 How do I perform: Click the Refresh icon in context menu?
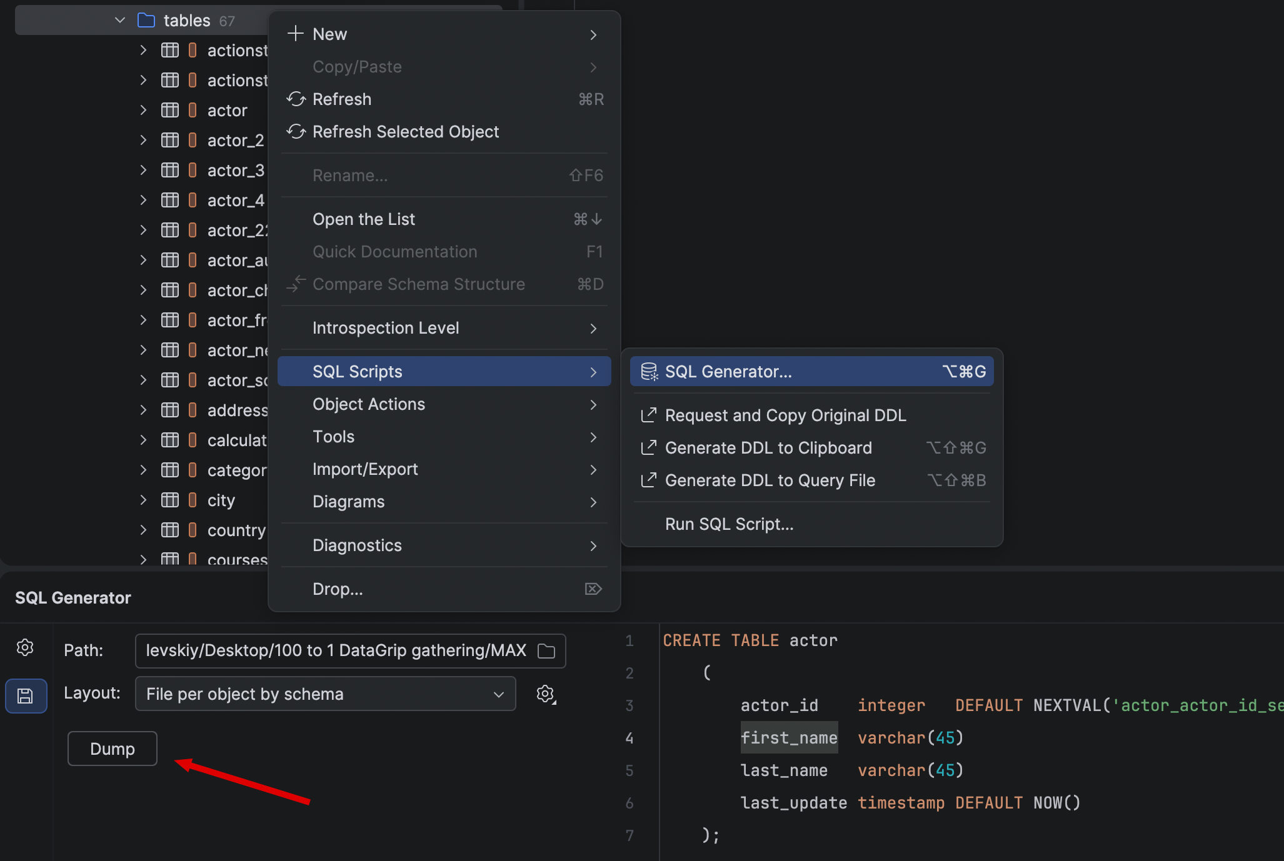(296, 99)
